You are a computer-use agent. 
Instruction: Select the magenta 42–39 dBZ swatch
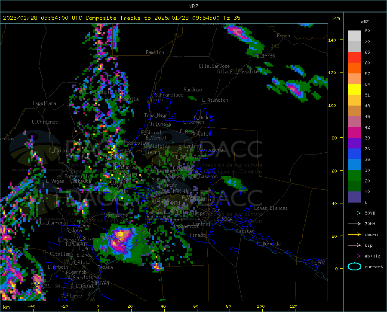tap(354, 133)
